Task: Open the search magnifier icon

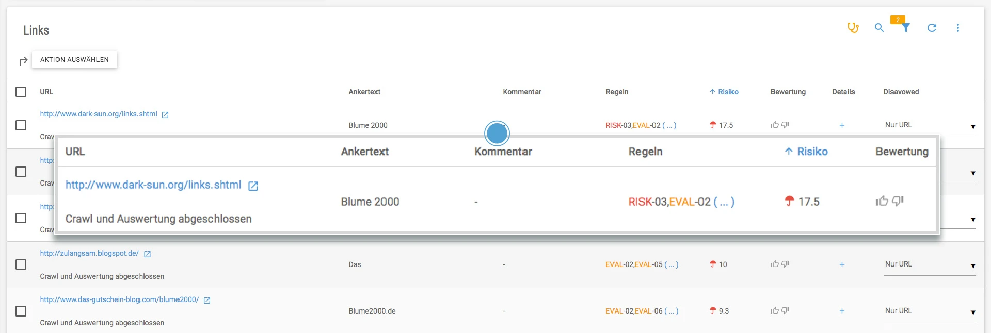Action: point(879,28)
